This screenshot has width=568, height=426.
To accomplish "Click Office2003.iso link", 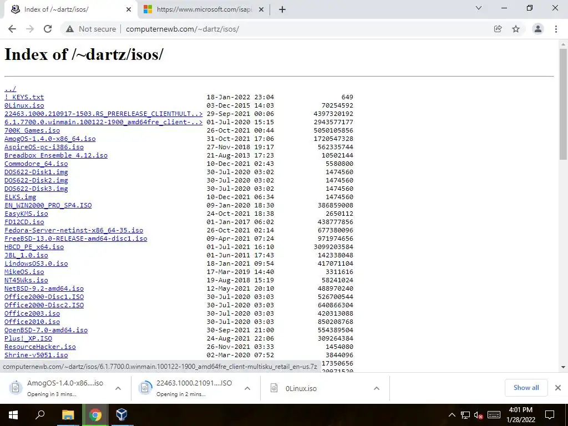I will coord(32,314).
